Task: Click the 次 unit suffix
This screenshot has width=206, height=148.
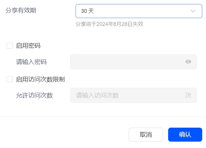Action: pyautogui.click(x=188, y=95)
